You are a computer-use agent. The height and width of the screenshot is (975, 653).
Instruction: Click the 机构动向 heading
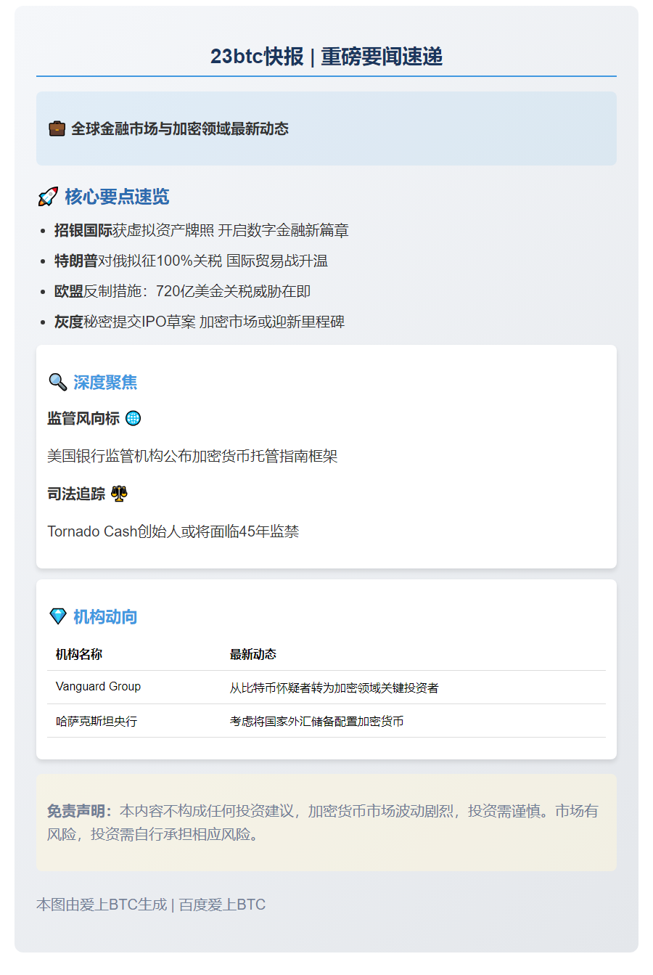pos(105,616)
